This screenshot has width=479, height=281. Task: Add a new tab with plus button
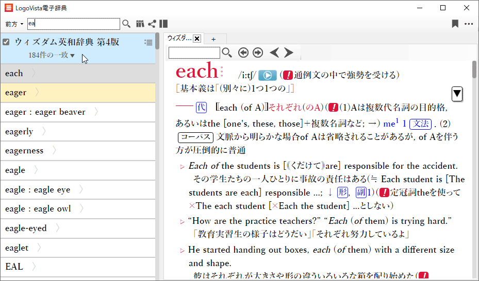213,39
